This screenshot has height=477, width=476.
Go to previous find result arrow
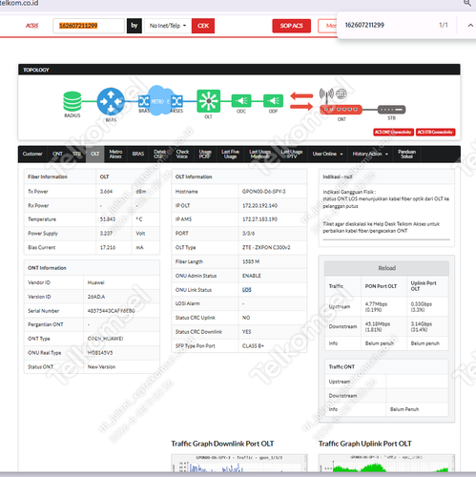coord(470,26)
